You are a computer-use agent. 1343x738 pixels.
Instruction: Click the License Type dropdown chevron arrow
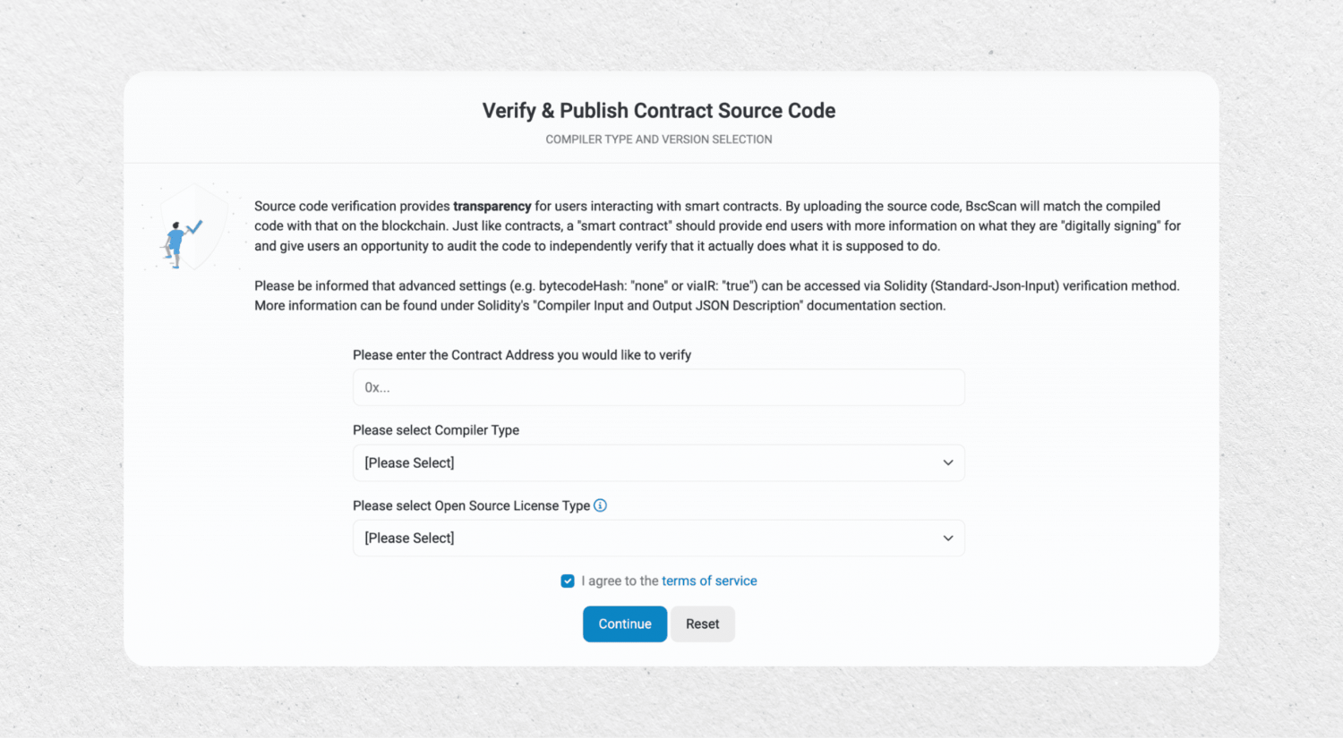[947, 538]
